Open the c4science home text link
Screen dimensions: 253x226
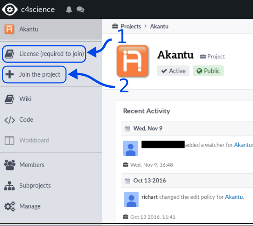pos(38,10)
